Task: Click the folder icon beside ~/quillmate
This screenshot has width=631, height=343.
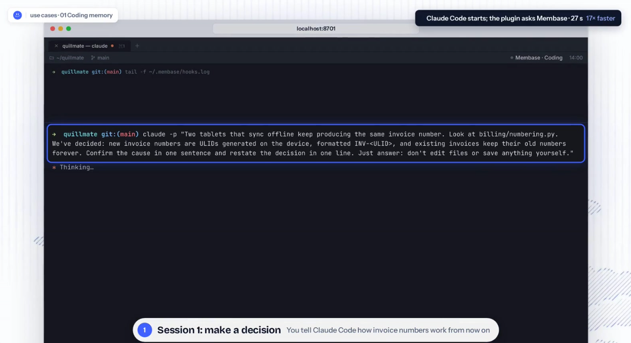Action: point(52,58)
